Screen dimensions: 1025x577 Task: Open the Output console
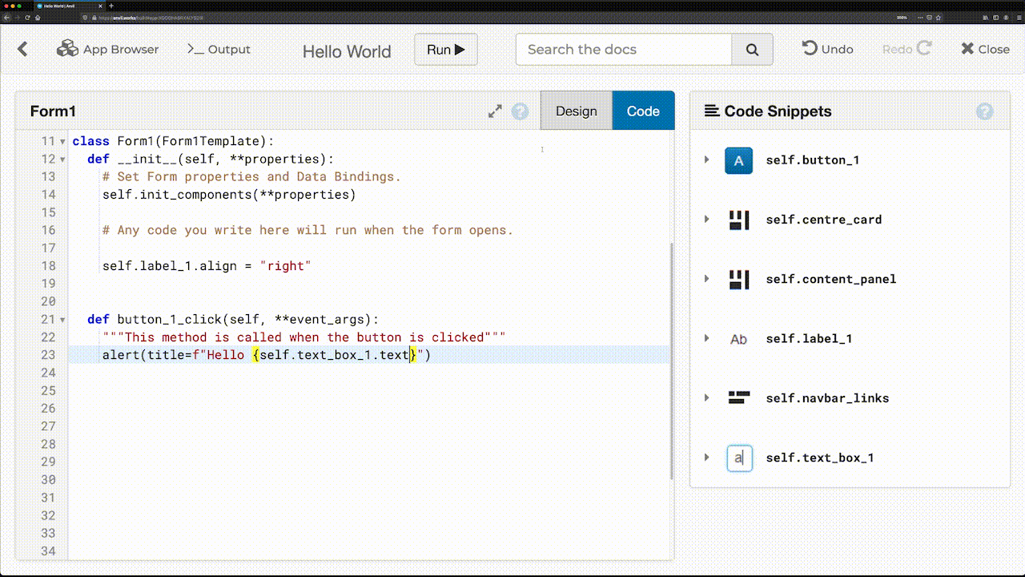coord(218,49)
